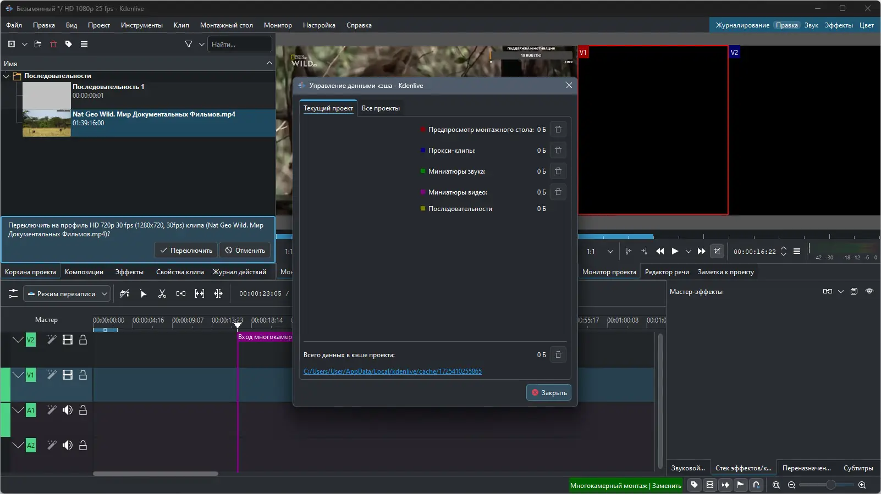Toggle the eye icon in Master effects panel

869,292
